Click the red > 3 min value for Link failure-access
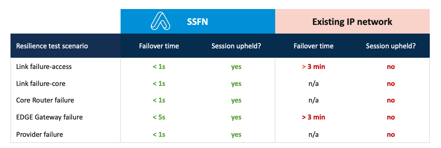Screen dimensions: 441x148 point(314,67)
